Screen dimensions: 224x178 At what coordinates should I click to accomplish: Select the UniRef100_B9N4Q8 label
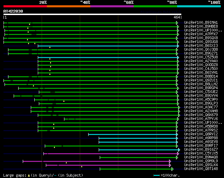coord(201,157)
